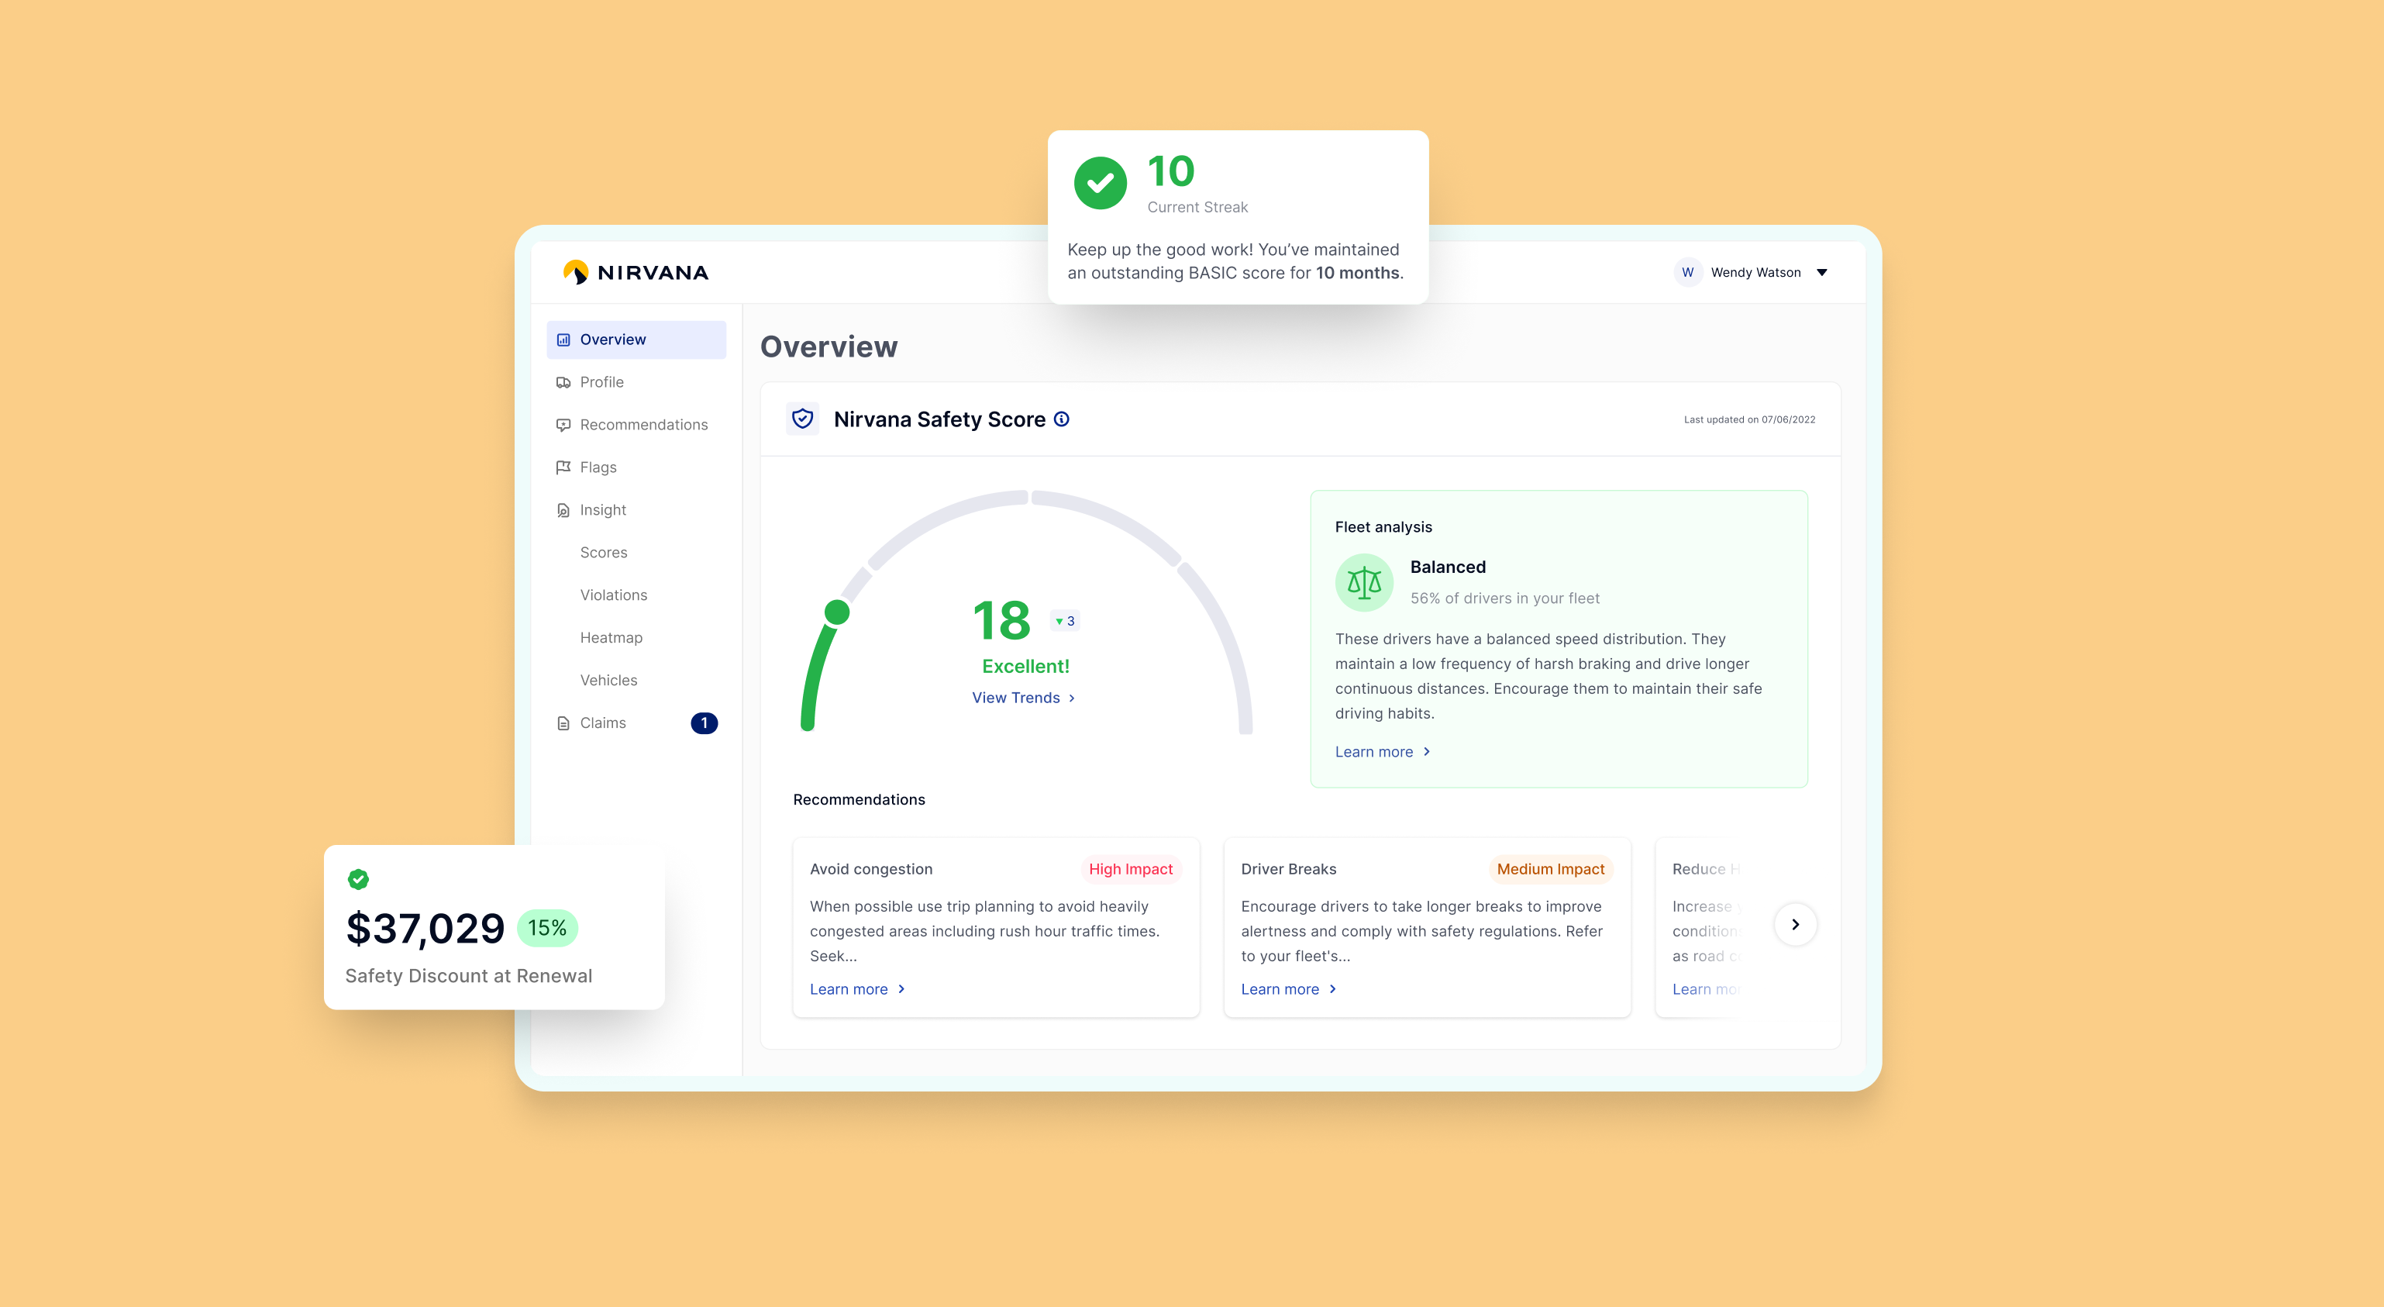
Task: Open the Wendy Watson account dropdown arrow
Action: click(x=1821, y=272)
